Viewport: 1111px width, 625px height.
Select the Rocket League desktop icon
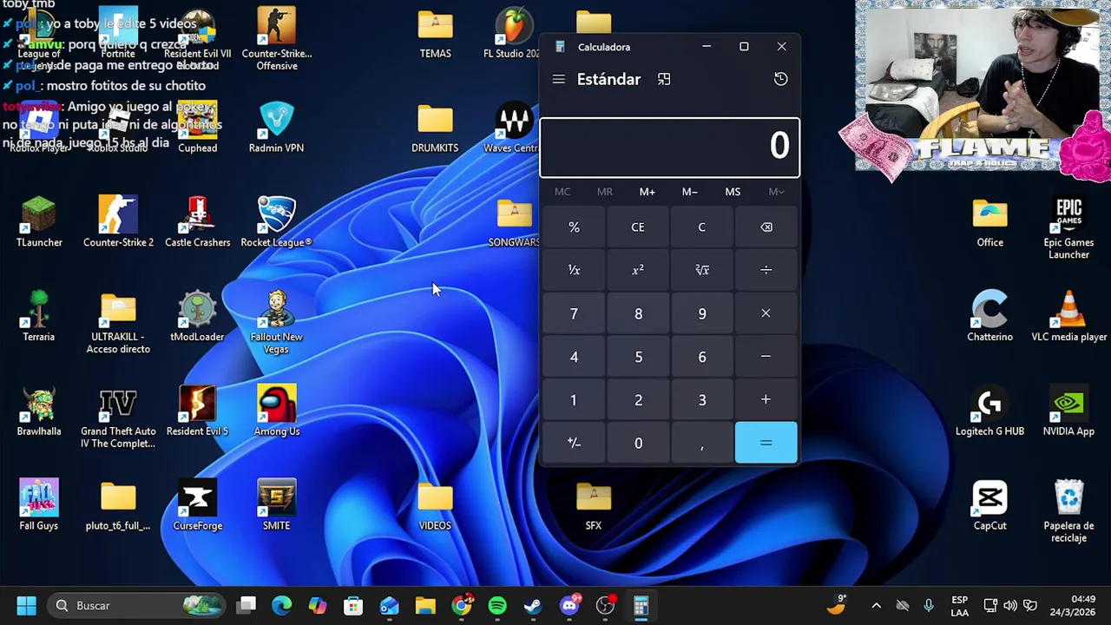(x=276, y=222)
